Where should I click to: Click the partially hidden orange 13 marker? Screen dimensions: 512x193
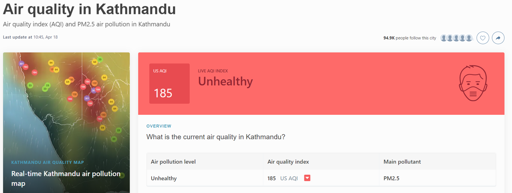pos(52,69)
